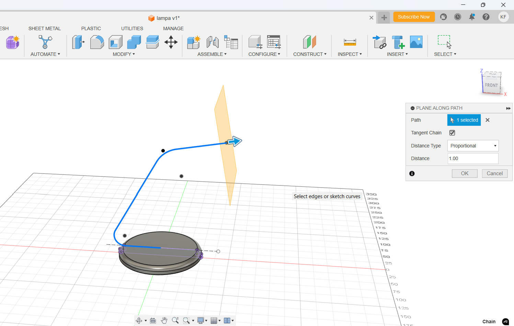The width and height of the screenshot is (514, 326).
Task: Click the Construct plane icon
Action: [310, 42]
